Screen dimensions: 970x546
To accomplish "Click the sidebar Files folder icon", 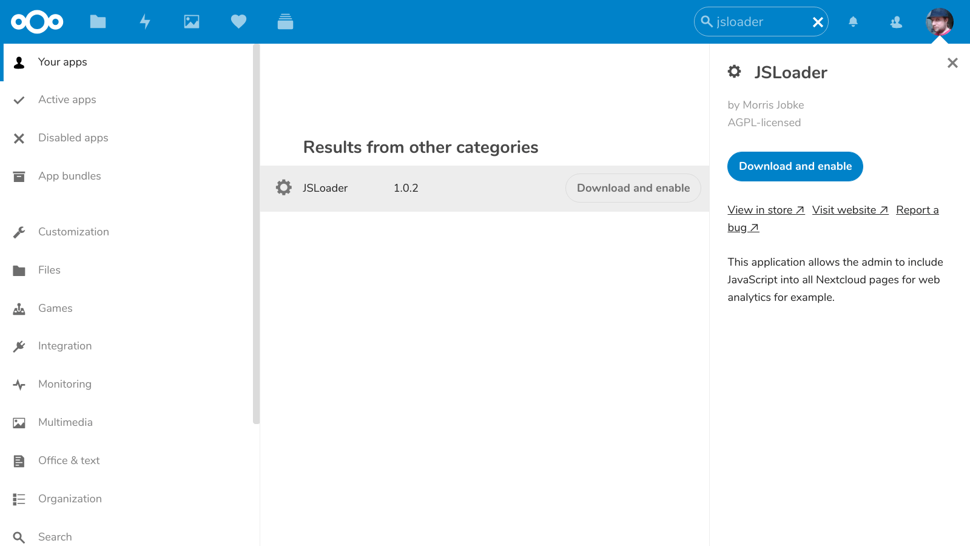I will (x=19, y=271).
